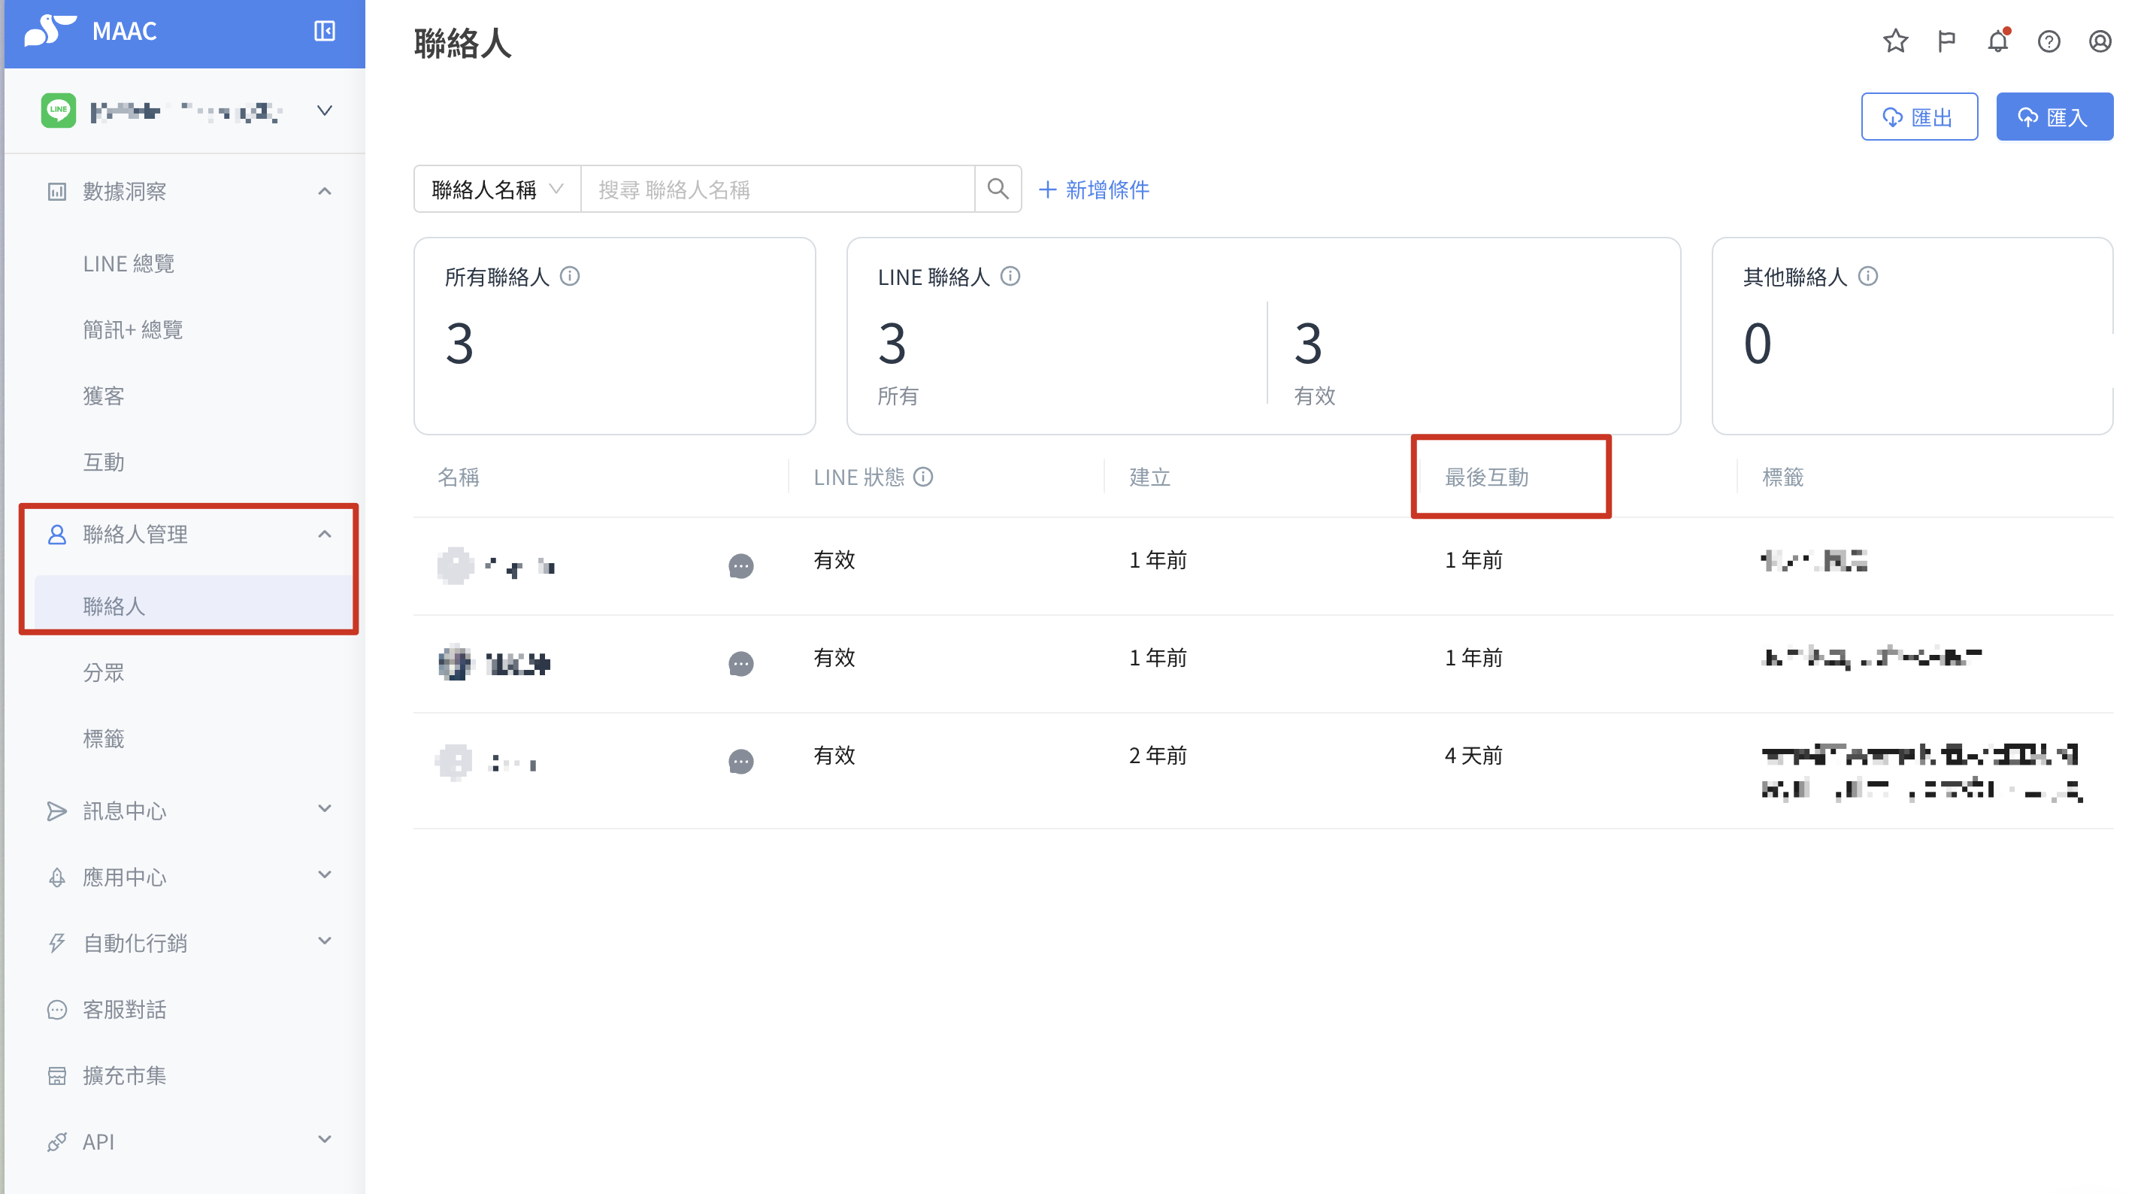Click the info icon beside LINE 狀態

pos(922,477)
